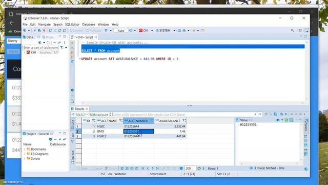Select the HSBC account name cell
This screenshot has width=328, height=185.
(x=110, y=126)
